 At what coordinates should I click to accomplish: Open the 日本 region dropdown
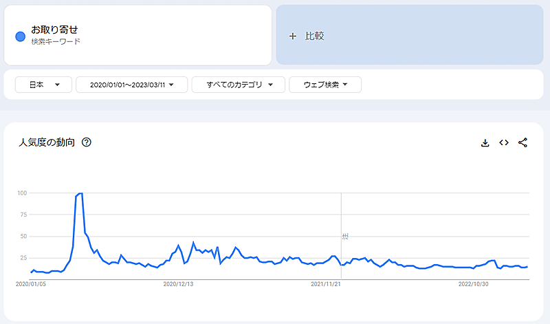pyautogui.click(x=43, y=85)
